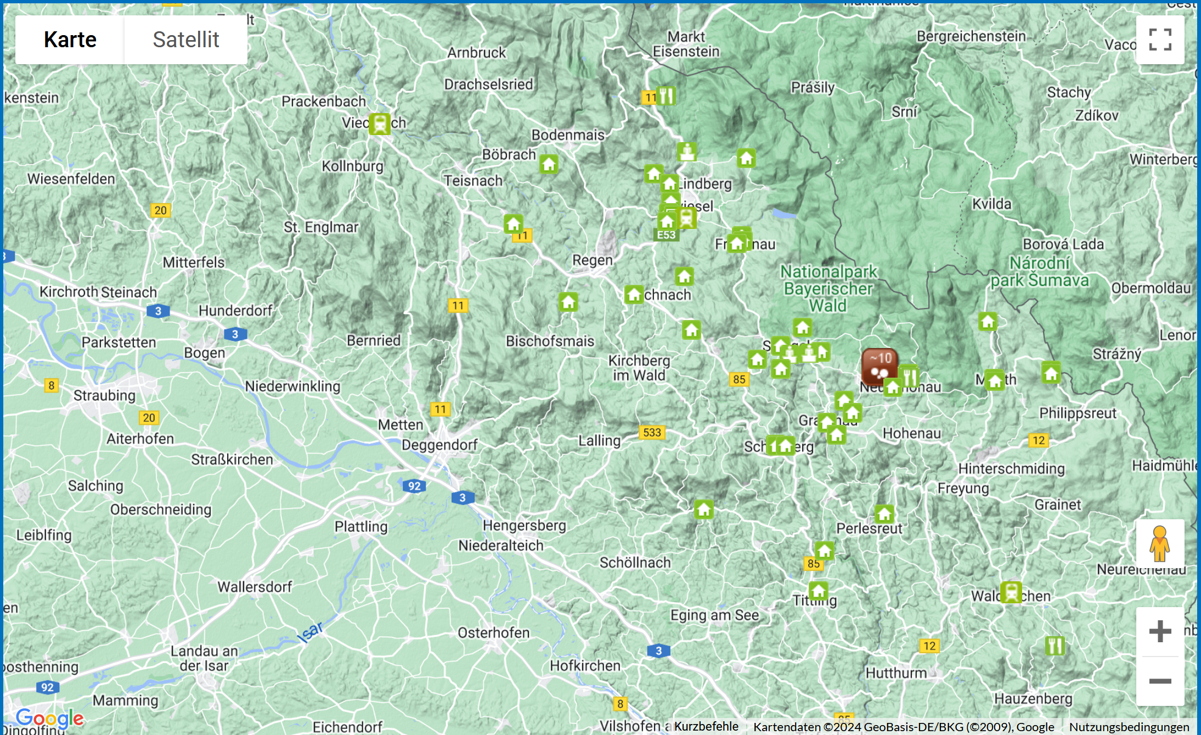Click the Deggendorf town label
The width and height of the screenshot is (1201, 735).
[x=439, y=445]
